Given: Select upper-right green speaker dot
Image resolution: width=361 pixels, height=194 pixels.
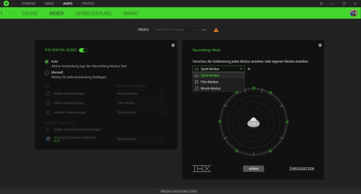Looking at the screenshot, I should [270, 93].
